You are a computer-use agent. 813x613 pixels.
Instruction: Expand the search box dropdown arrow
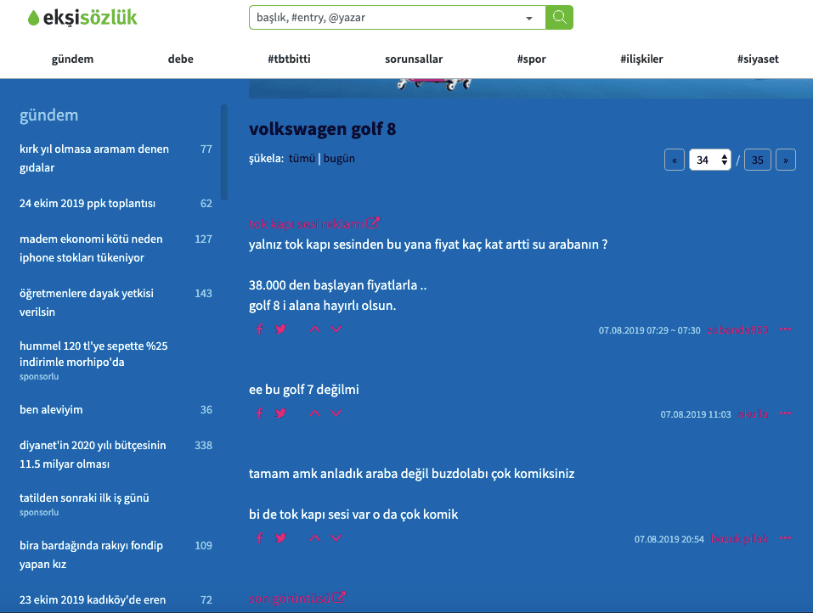click(530, 18)
